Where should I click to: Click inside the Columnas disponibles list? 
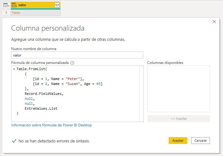[179, 89]
